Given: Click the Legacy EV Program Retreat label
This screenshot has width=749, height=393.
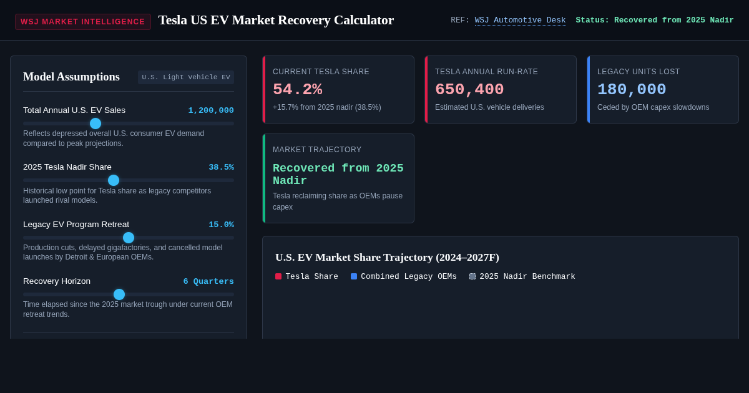Looking at the screenshot, I should [76, 225].
